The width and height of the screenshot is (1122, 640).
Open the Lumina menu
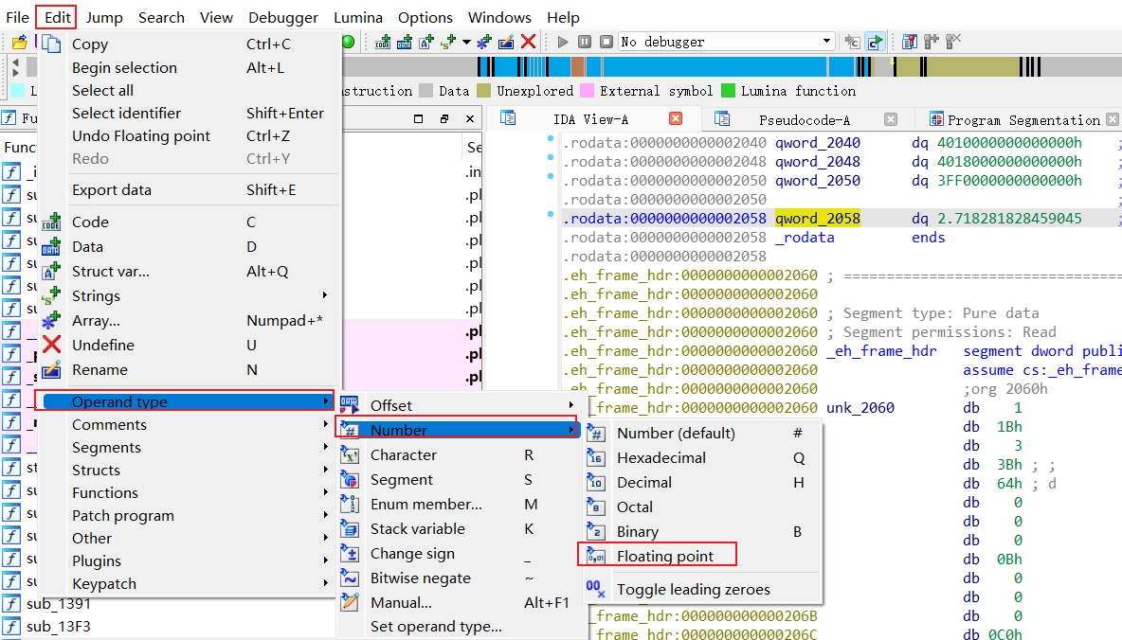coord(357,17)
